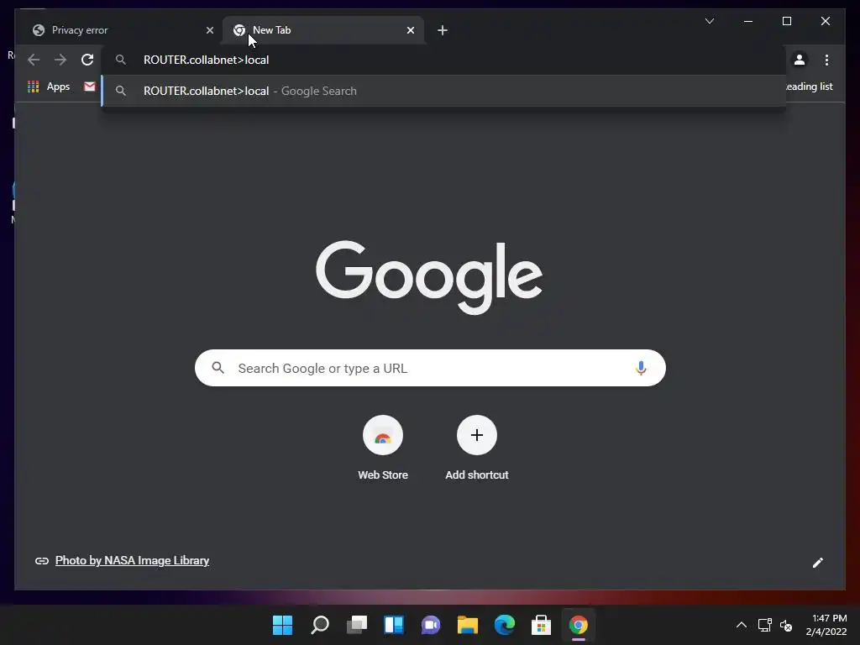Screen dimensions: 860x645
Task: Click the Apps bookmark label
Action: [x=58, y=87]
